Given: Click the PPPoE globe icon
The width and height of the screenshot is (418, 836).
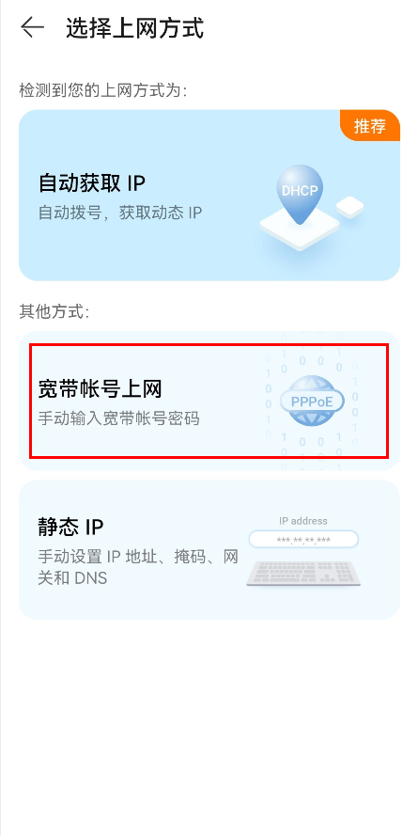Looking at the screenshot, I should pos(312,401).
